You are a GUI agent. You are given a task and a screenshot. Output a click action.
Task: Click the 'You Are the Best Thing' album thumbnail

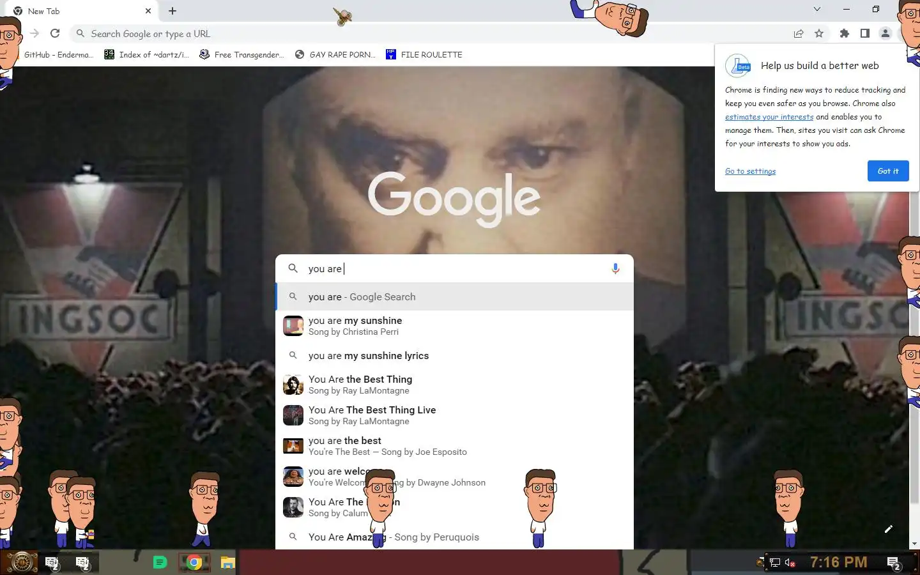point(293,385)
